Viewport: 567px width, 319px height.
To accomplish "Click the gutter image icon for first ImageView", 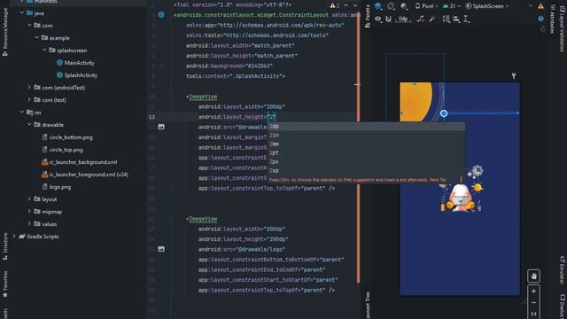I will point(161,127).
